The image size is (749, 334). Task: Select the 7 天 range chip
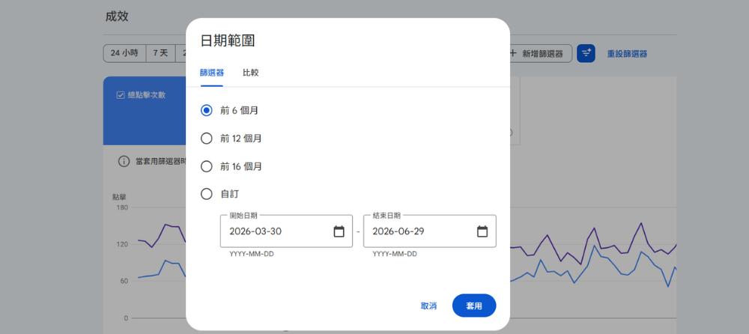click(x=160, y=53)
